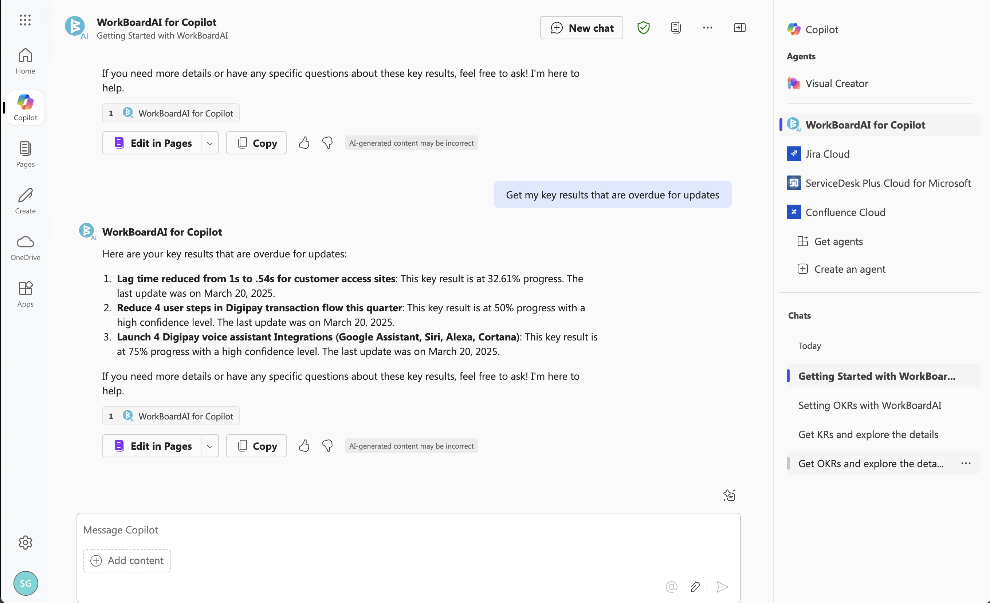The height and width of the screenshot is (603, 990).
Task: Click the Message Copilot input field
Action: [x=408, y=529]
